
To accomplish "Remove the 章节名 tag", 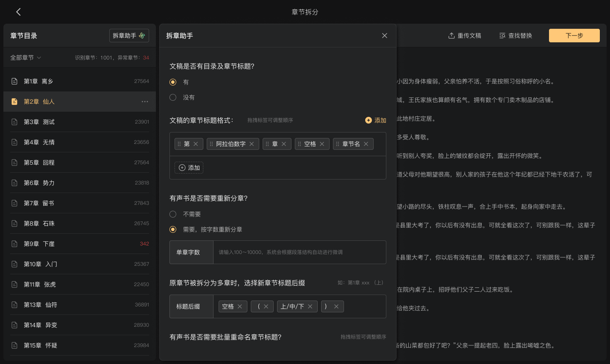I will pyautogui.click(x=366, y=144).
